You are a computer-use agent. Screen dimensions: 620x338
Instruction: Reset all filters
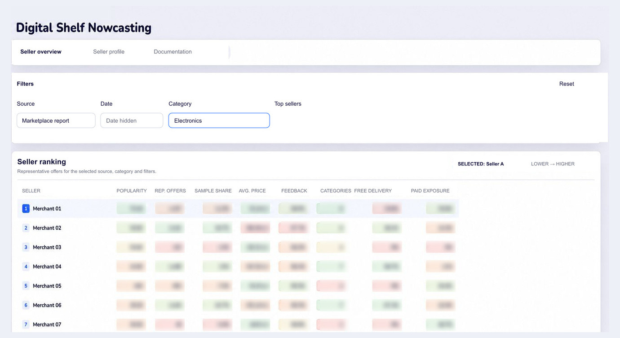(567, 84)
